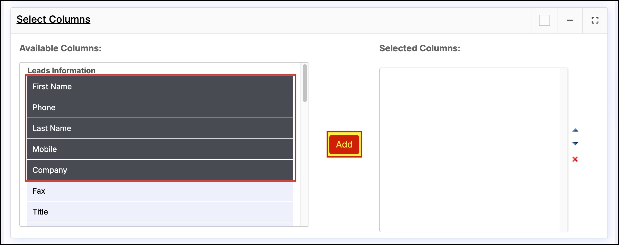Pick the Mobile column option

160,149
